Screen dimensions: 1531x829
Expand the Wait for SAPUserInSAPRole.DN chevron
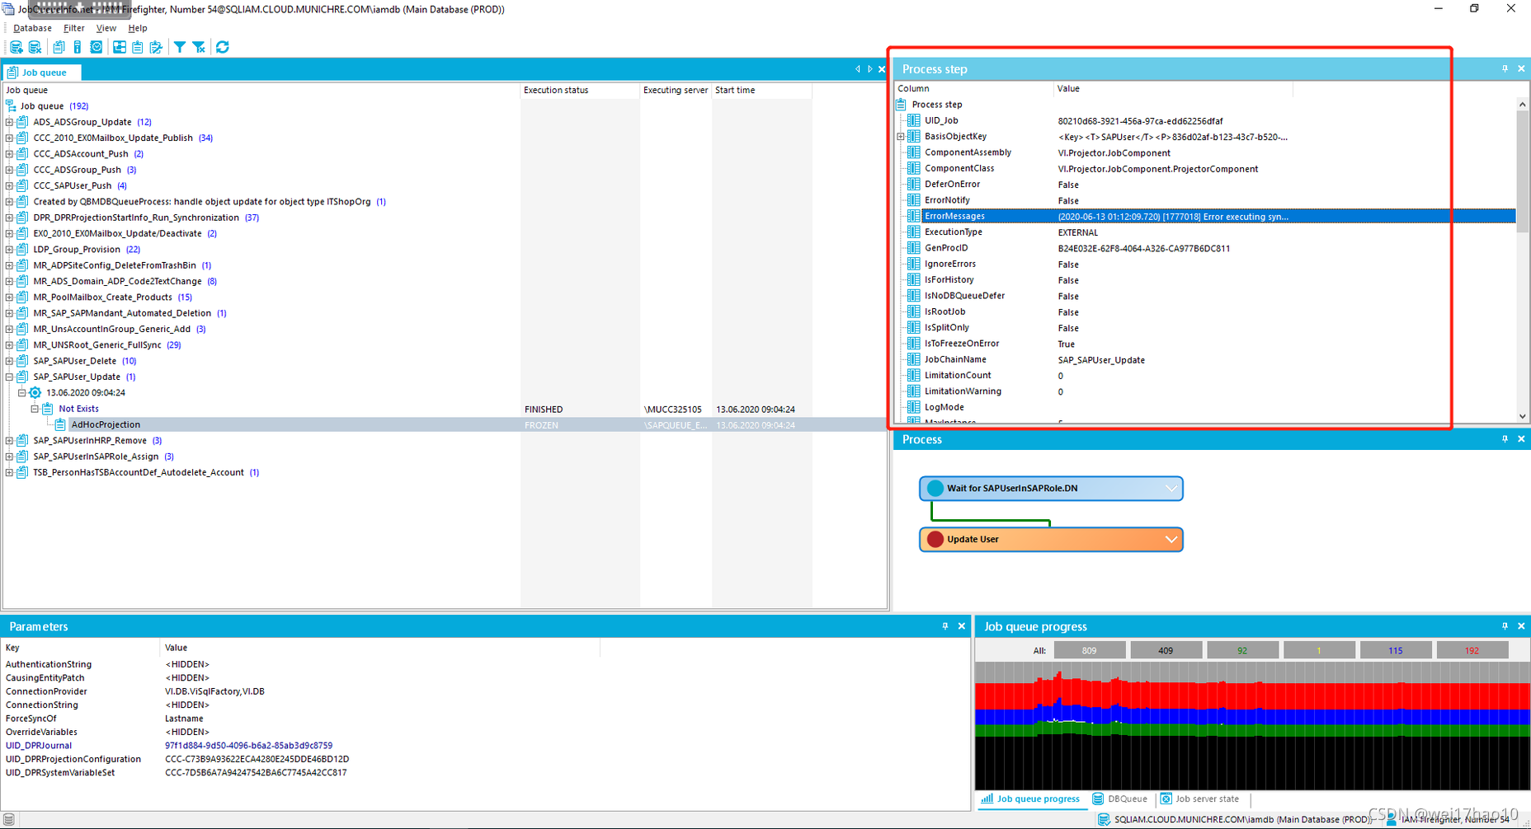(1171, 488)
